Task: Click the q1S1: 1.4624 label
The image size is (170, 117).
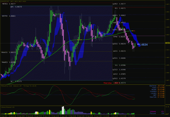Action: [119, 44]
